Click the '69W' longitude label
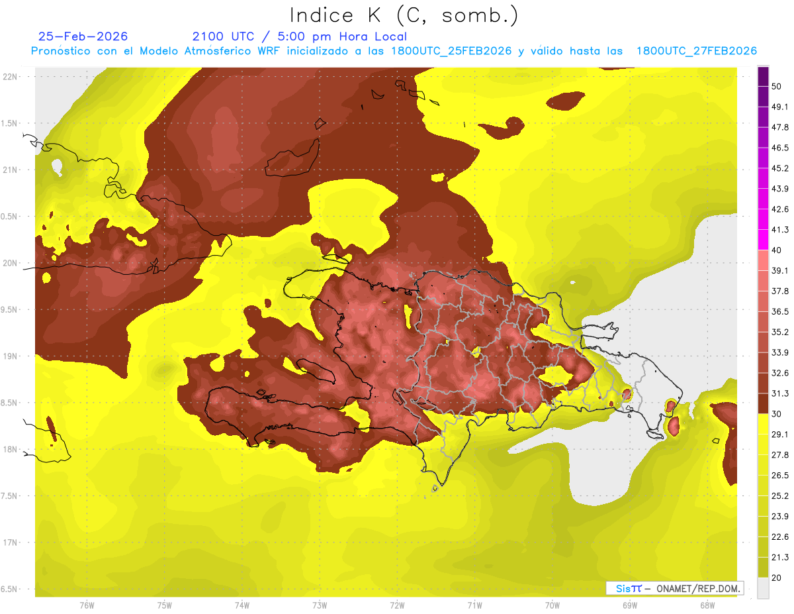794x614 pixels. 630,605
